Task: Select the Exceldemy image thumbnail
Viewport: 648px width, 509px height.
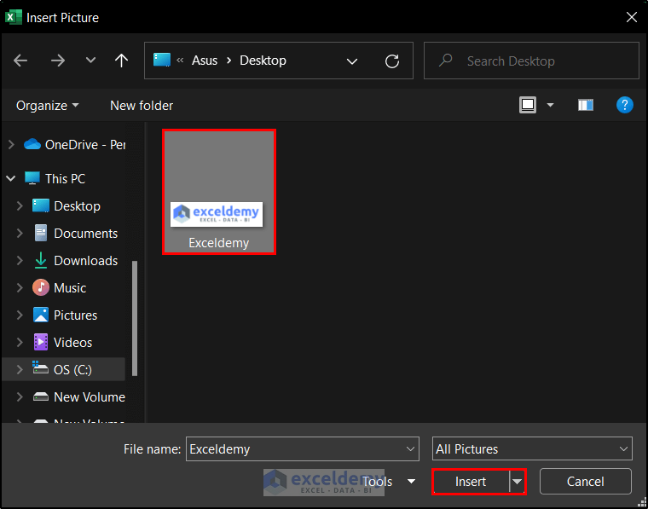Action: coord(219,192)
